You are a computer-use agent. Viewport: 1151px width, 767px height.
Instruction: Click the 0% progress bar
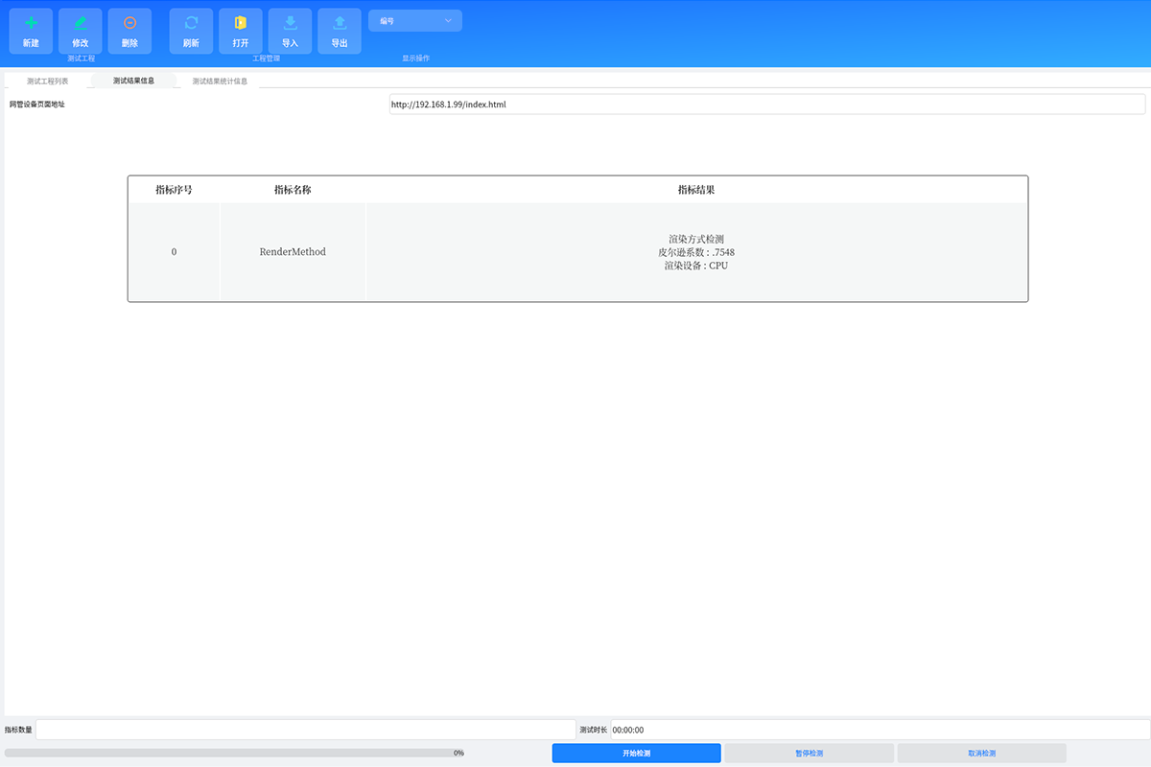228,753
